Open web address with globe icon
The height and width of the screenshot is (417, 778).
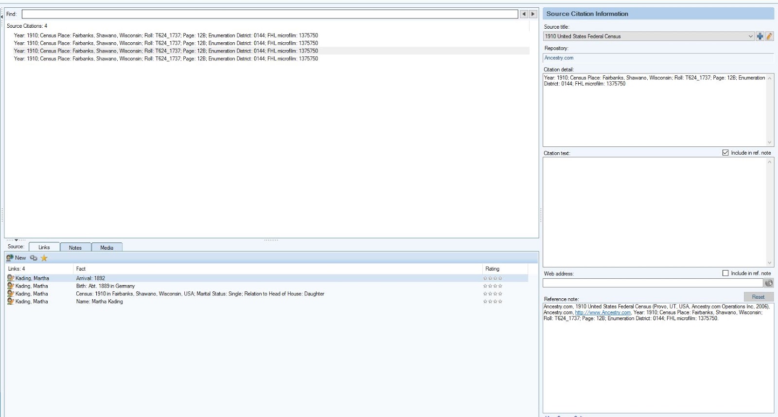point(769,283)
